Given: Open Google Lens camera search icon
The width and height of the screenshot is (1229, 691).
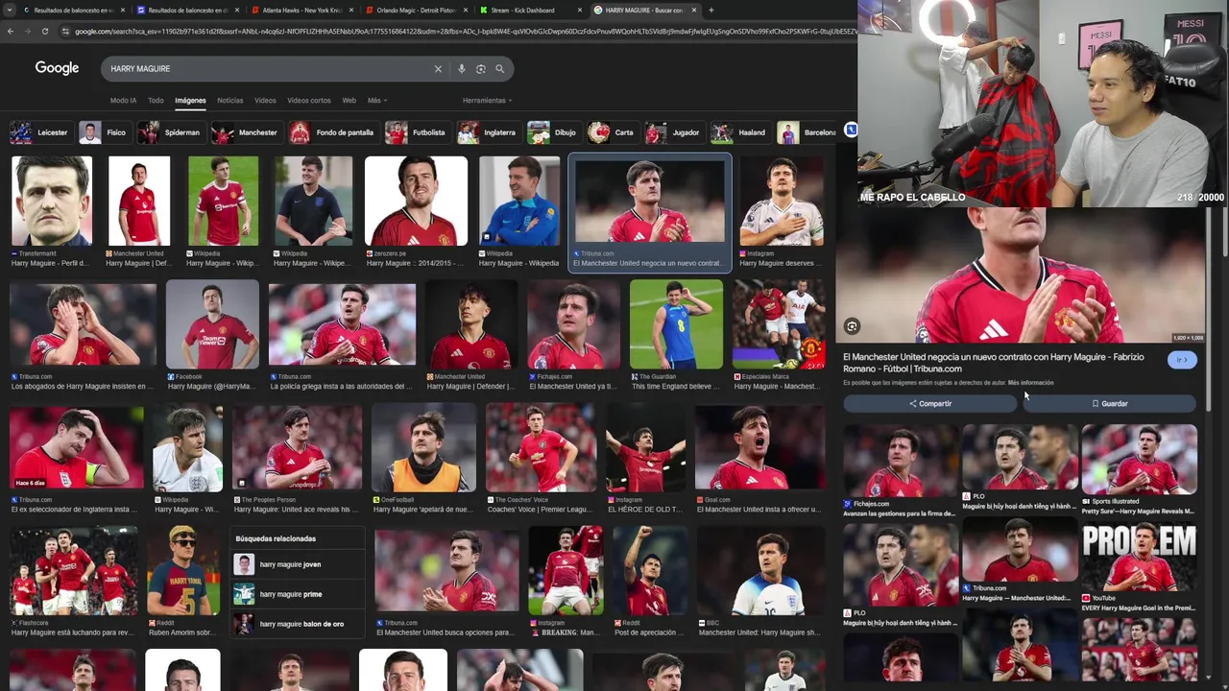Looking at the screenshot, I should pyautogui.click(x=481, y=69).
